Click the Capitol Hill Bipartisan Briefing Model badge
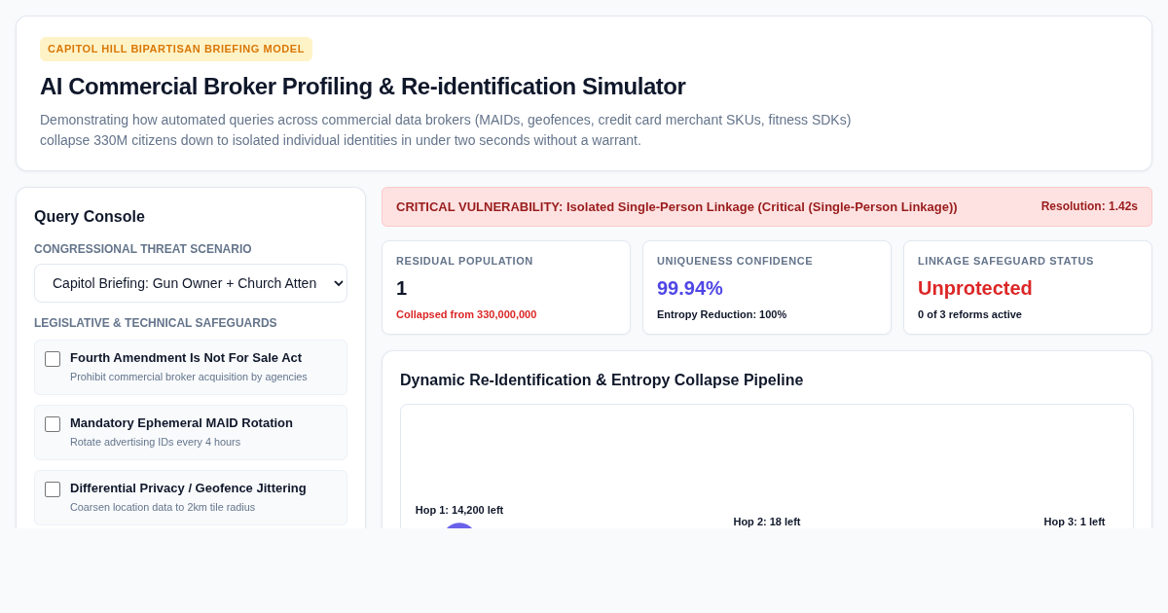Screen dimensions: 1168x613 [176, 49]
